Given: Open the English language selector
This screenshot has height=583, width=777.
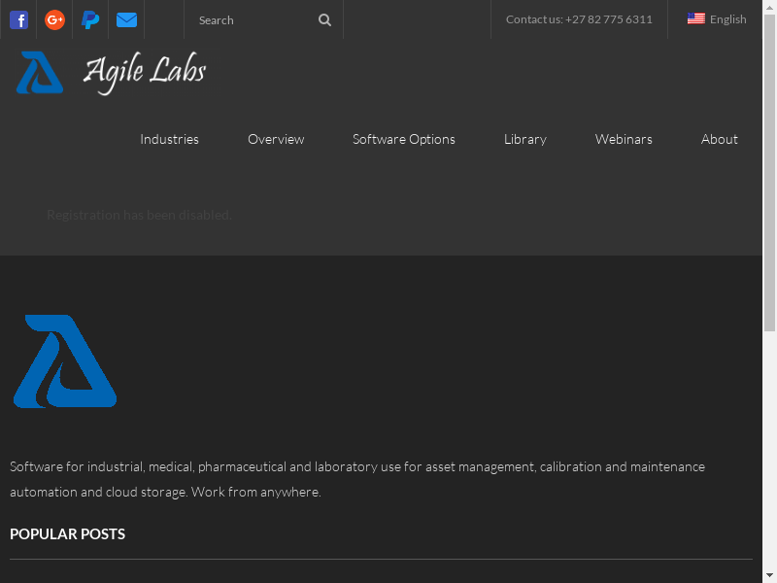Looking at the screenshot, I should 727,19.
